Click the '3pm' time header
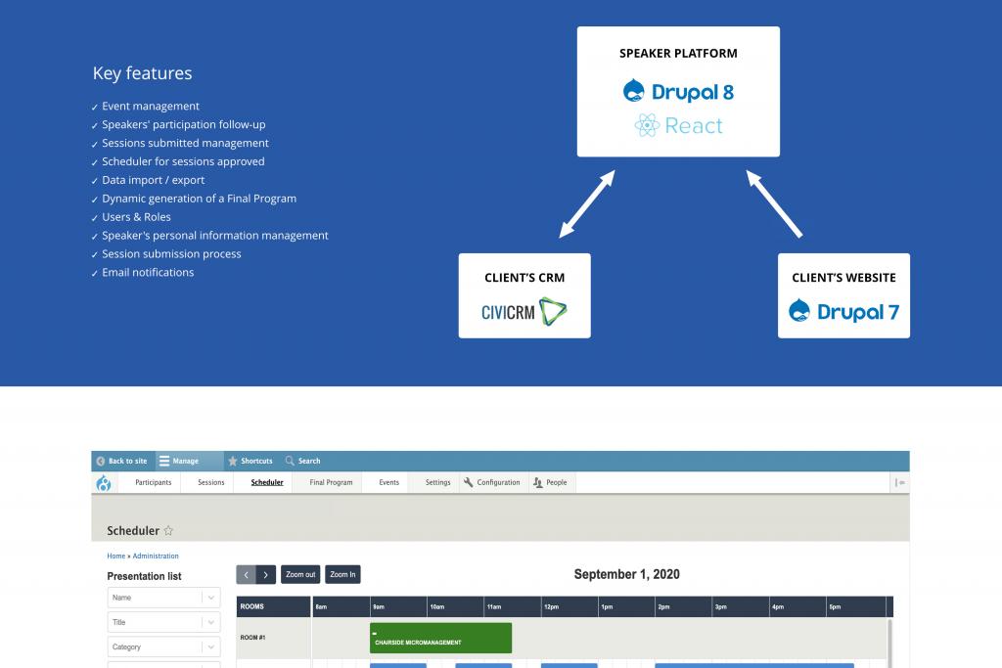 (x=721, y=606)
